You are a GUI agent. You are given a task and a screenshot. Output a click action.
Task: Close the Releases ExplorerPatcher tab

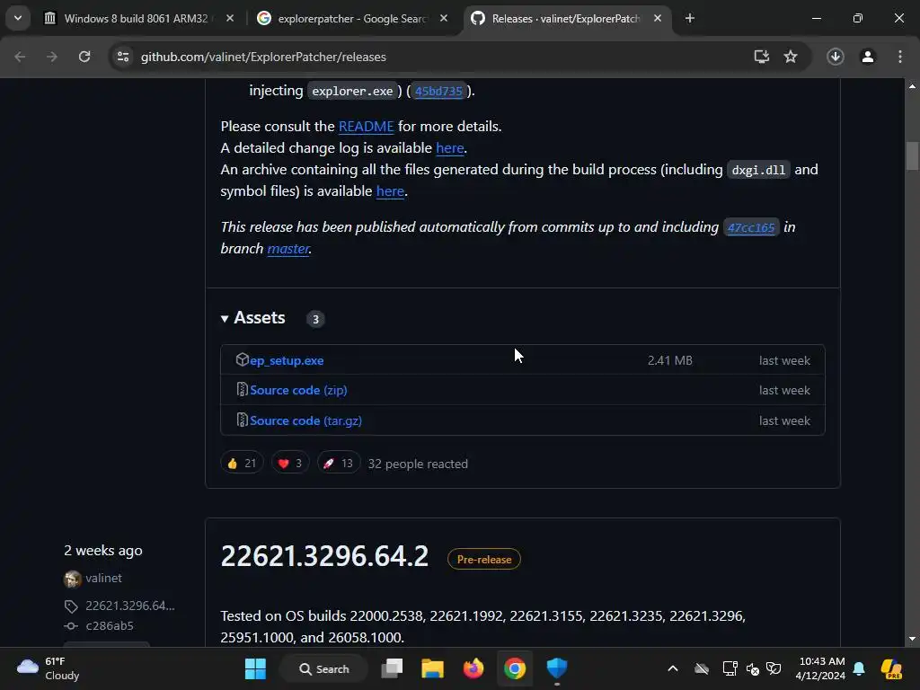click(658, 18)
